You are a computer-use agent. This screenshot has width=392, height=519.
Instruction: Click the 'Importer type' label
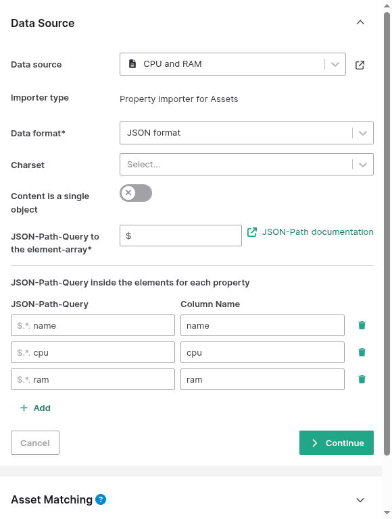click(40, 98)
